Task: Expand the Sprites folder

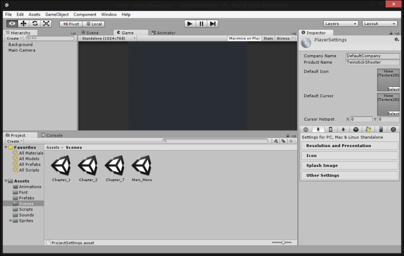Action: [x=11, y=221]
